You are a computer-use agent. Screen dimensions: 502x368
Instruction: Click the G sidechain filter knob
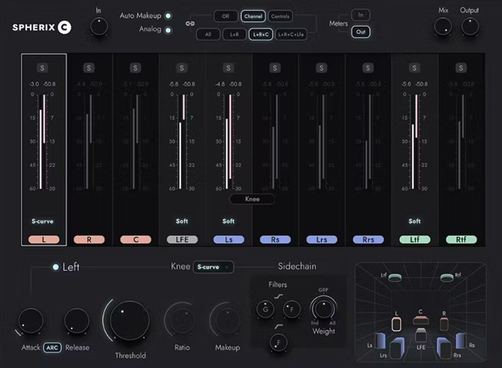(264, 308)
